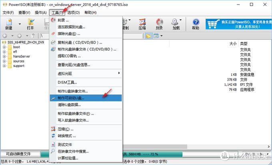Click the 类型 column header
The width and height of the screenshot is (272, 165).
[244, 44]
